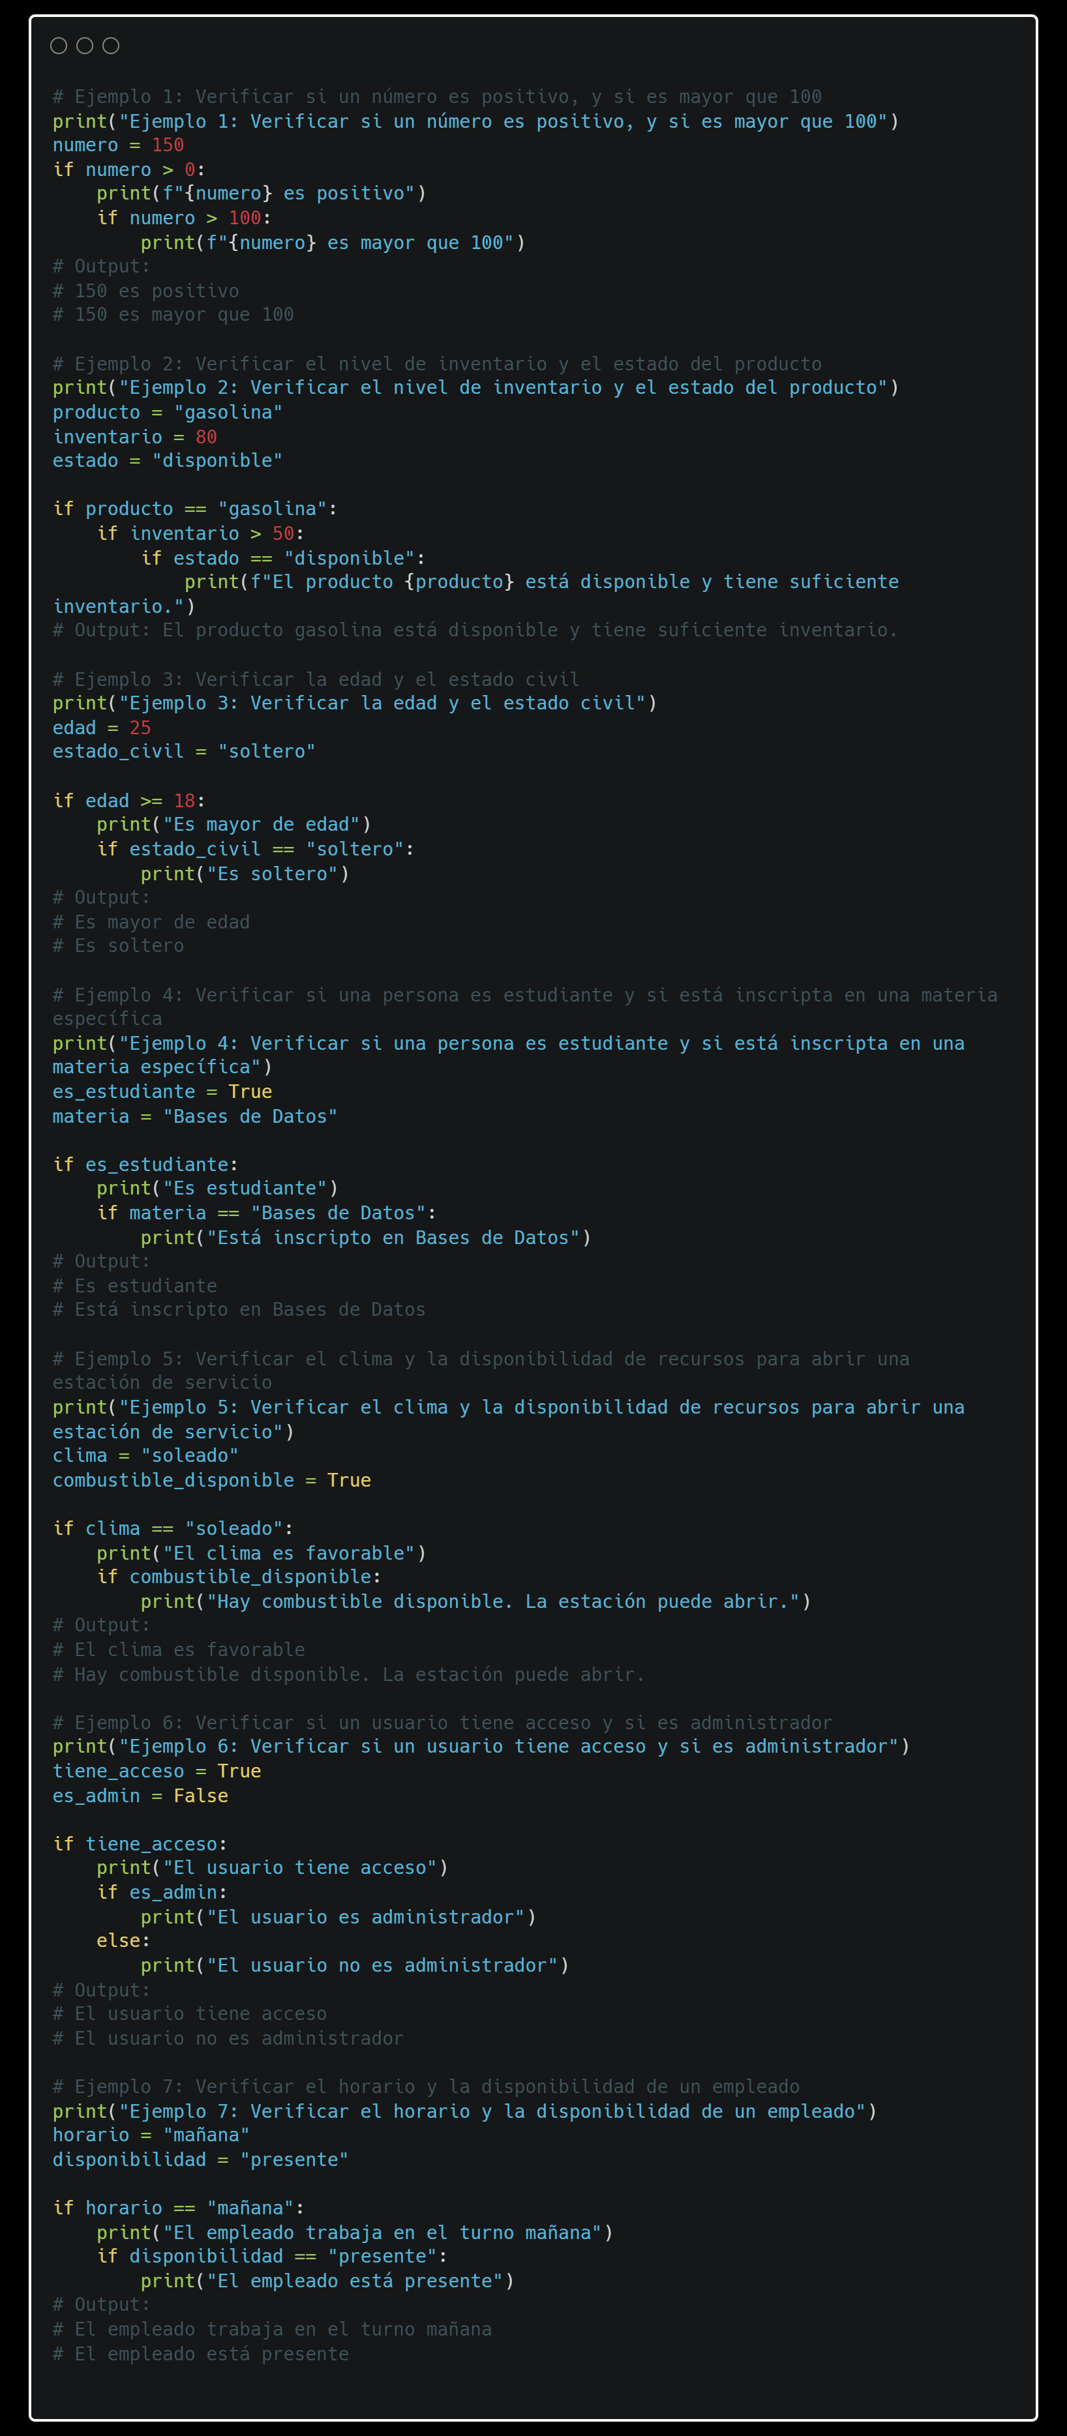Click the line if inventario > 50
The height and width of the screenshot is (2436, 1067).
pyautogui.click(x=200, y=533)
